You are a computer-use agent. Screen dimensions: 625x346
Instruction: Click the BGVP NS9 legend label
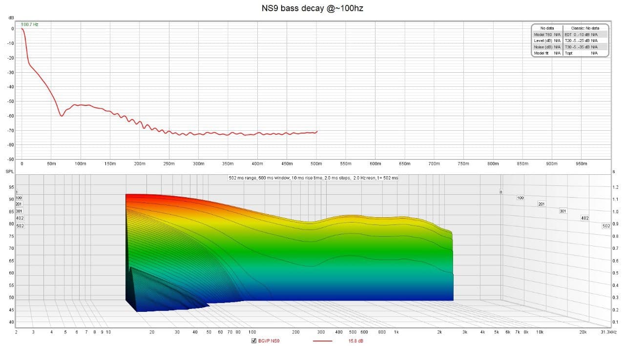click(x=269, y=341)
